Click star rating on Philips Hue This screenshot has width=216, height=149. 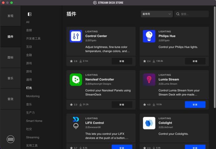145,61
